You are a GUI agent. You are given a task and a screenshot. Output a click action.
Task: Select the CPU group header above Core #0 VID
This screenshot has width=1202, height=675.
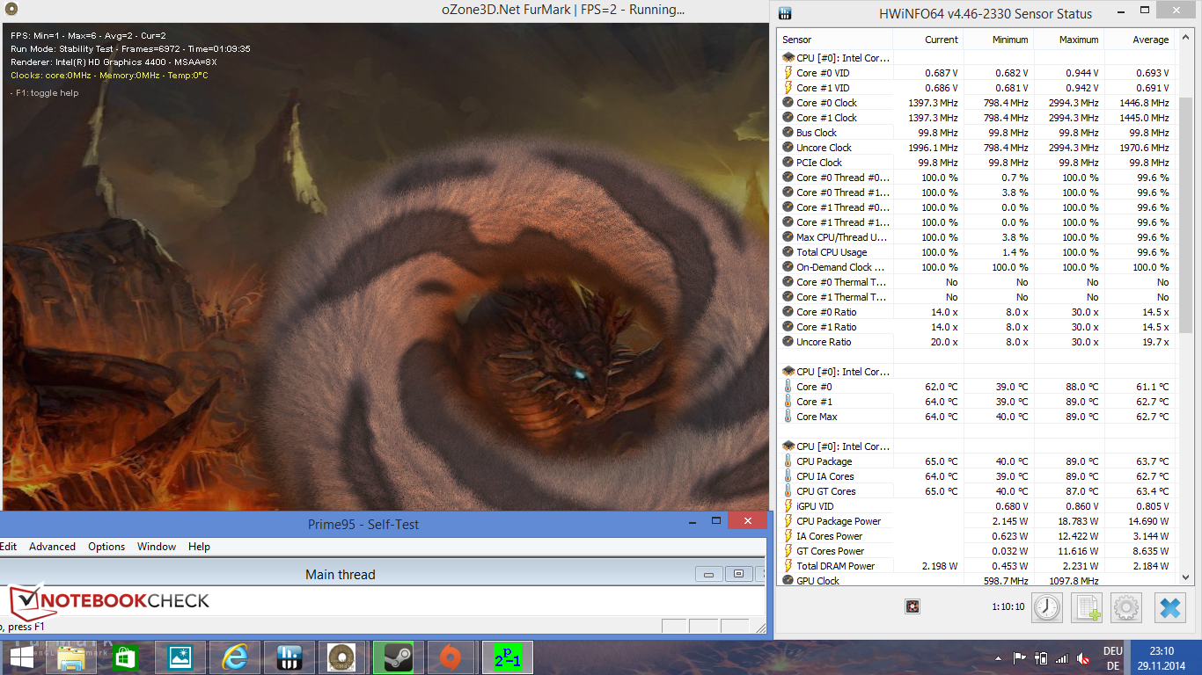coord(977,58)
